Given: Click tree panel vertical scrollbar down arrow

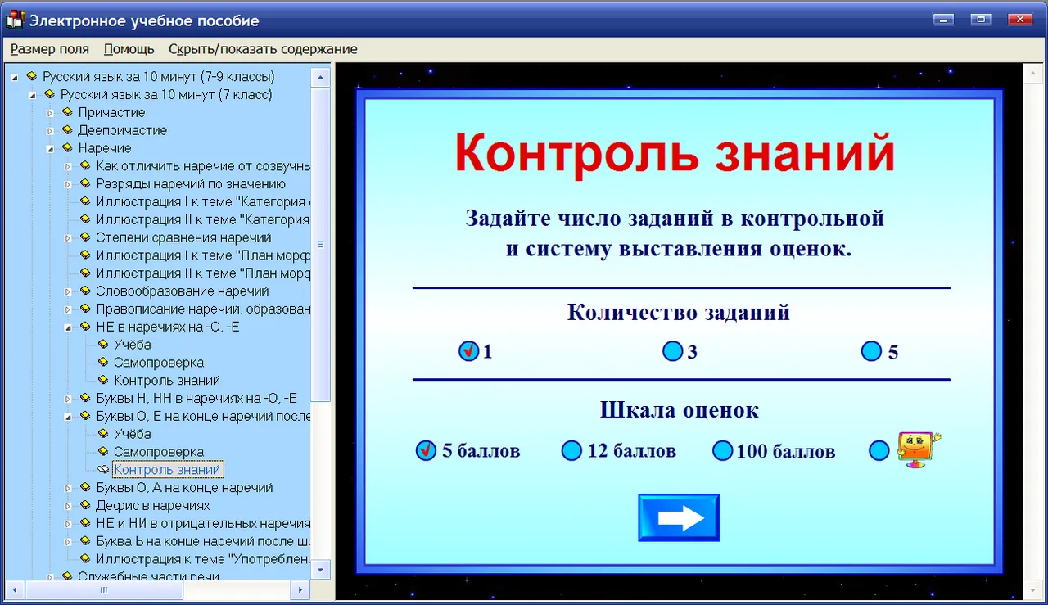Looking at the screenshot, I should tap(322, 569).
